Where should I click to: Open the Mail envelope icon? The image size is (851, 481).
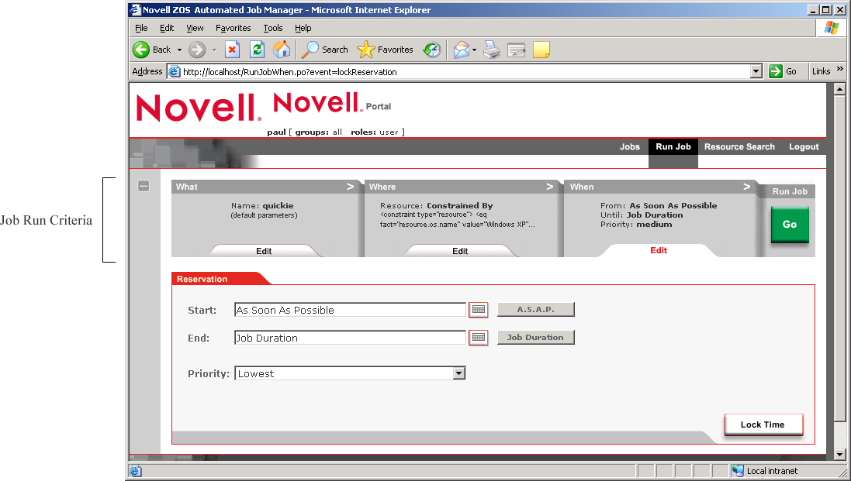[462, 50]
